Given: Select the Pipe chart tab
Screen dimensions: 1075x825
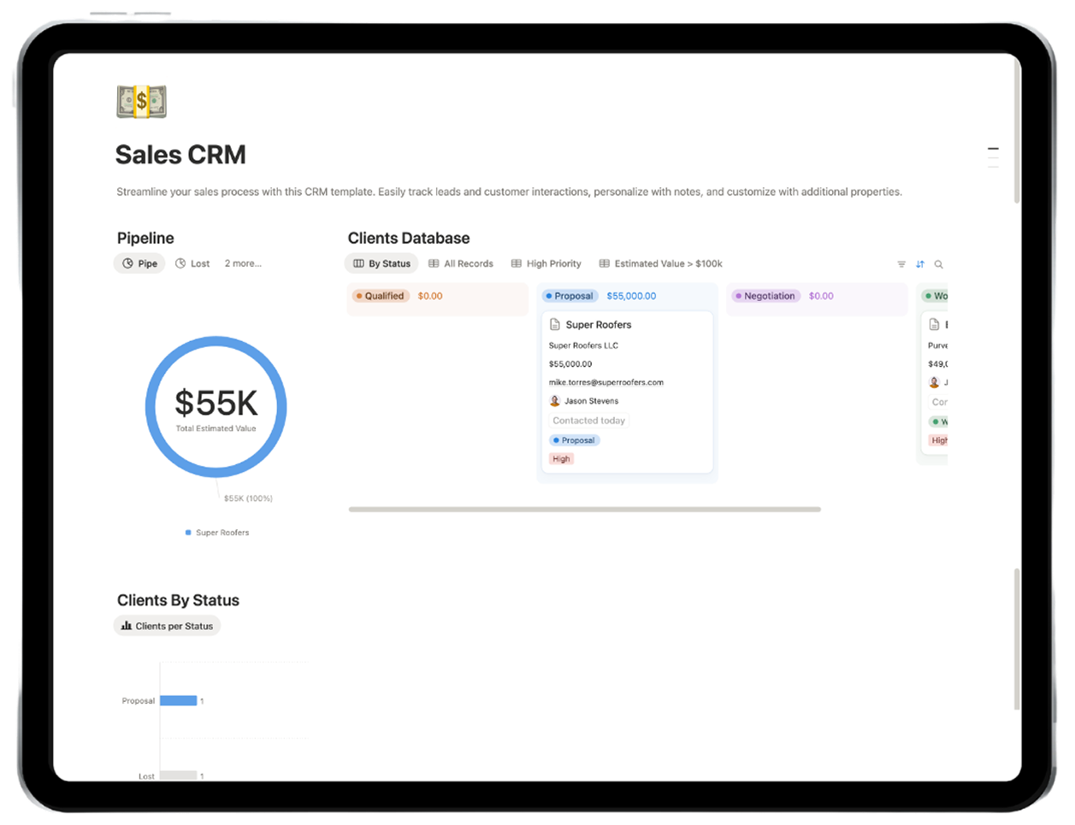Looking at the screenshot, I should pyautogui.click(x=139, y=263).
